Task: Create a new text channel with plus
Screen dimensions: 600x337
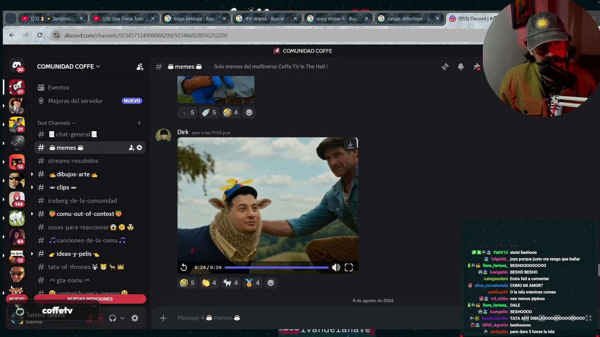Action: point(139,123)
